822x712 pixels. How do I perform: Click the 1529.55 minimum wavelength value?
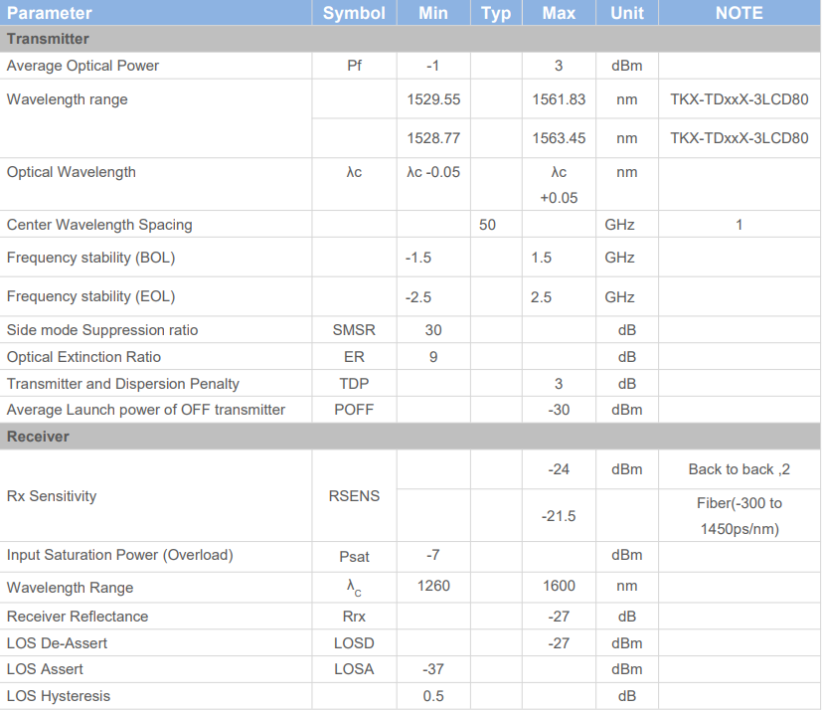(x=433, y=99)
